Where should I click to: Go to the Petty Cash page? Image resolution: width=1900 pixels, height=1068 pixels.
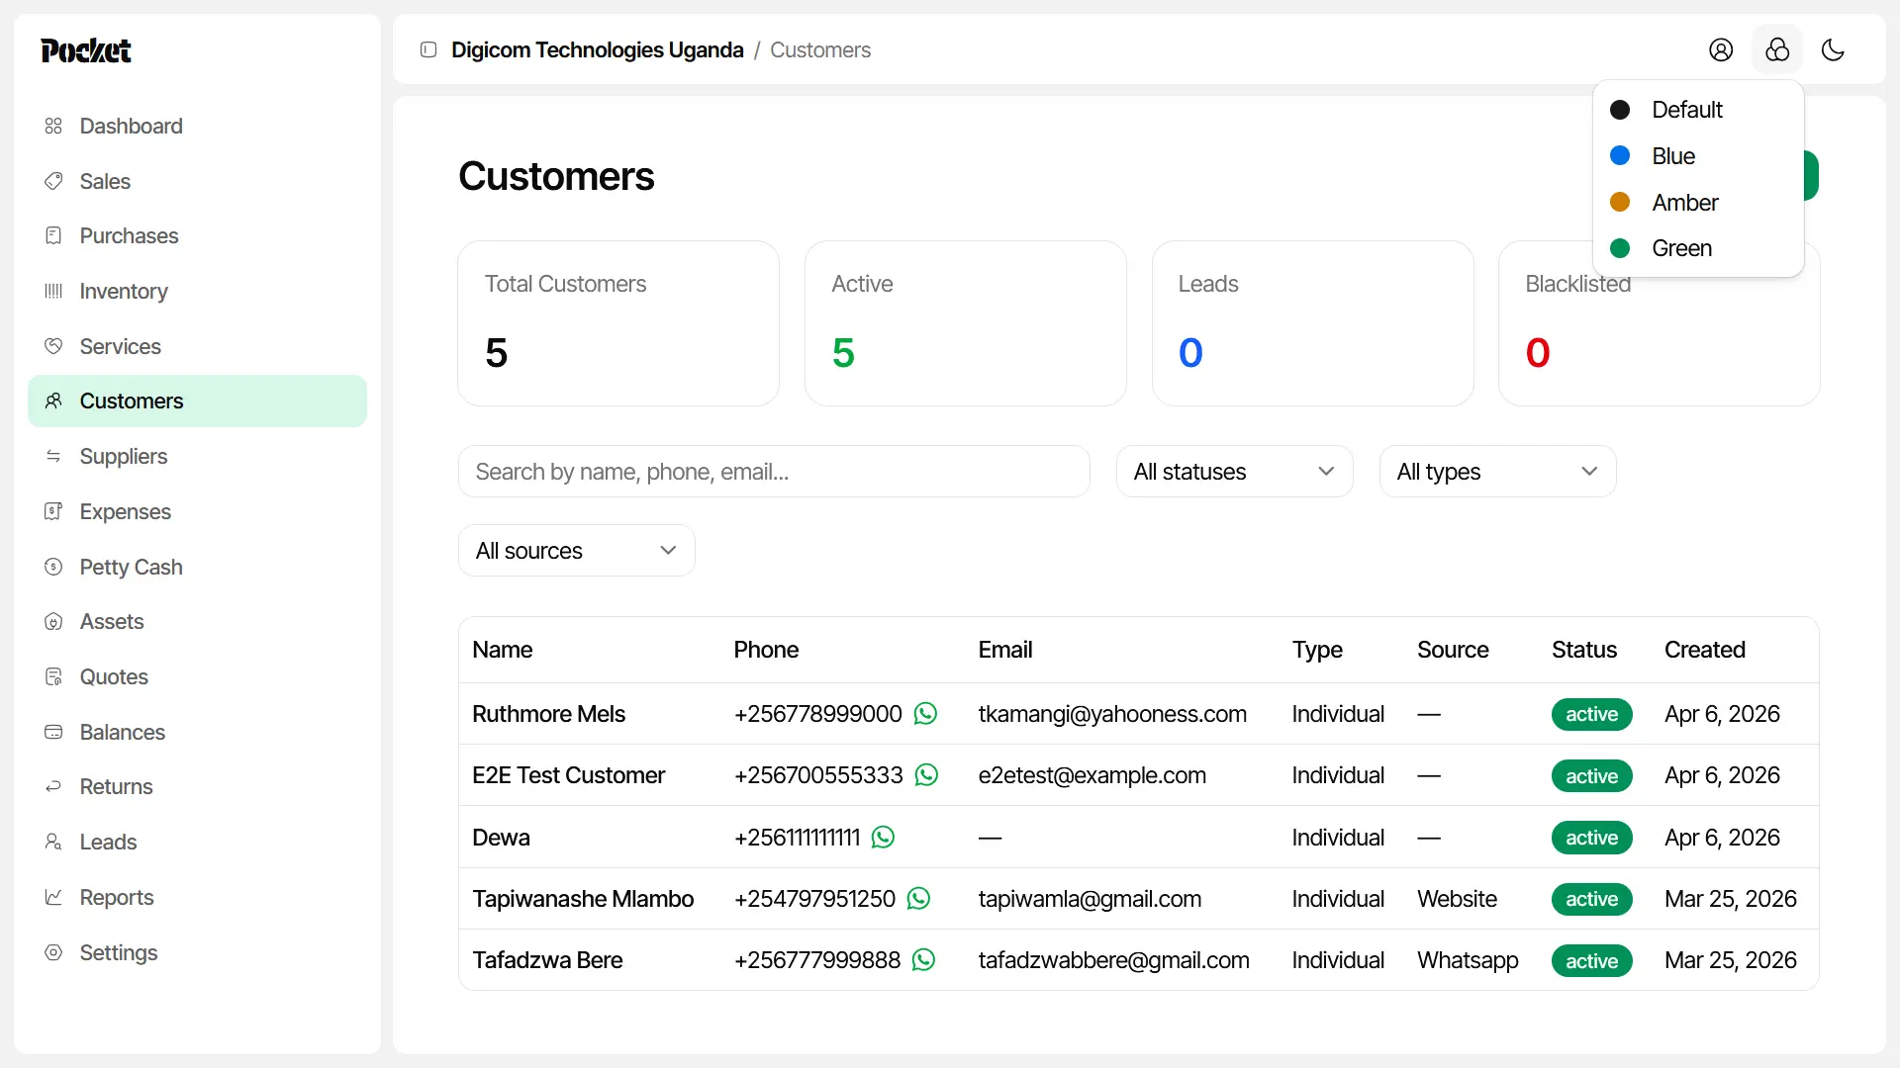(131, 567)
